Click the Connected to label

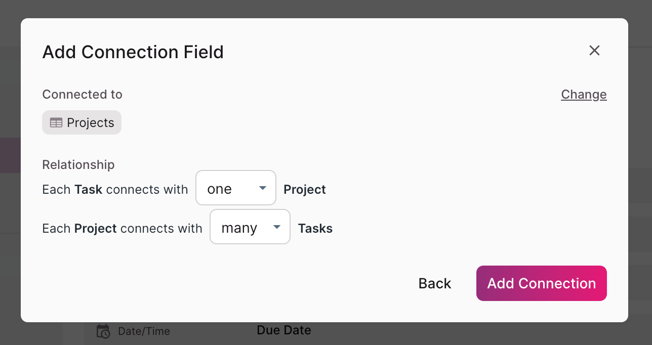click(x=82, y=94)
